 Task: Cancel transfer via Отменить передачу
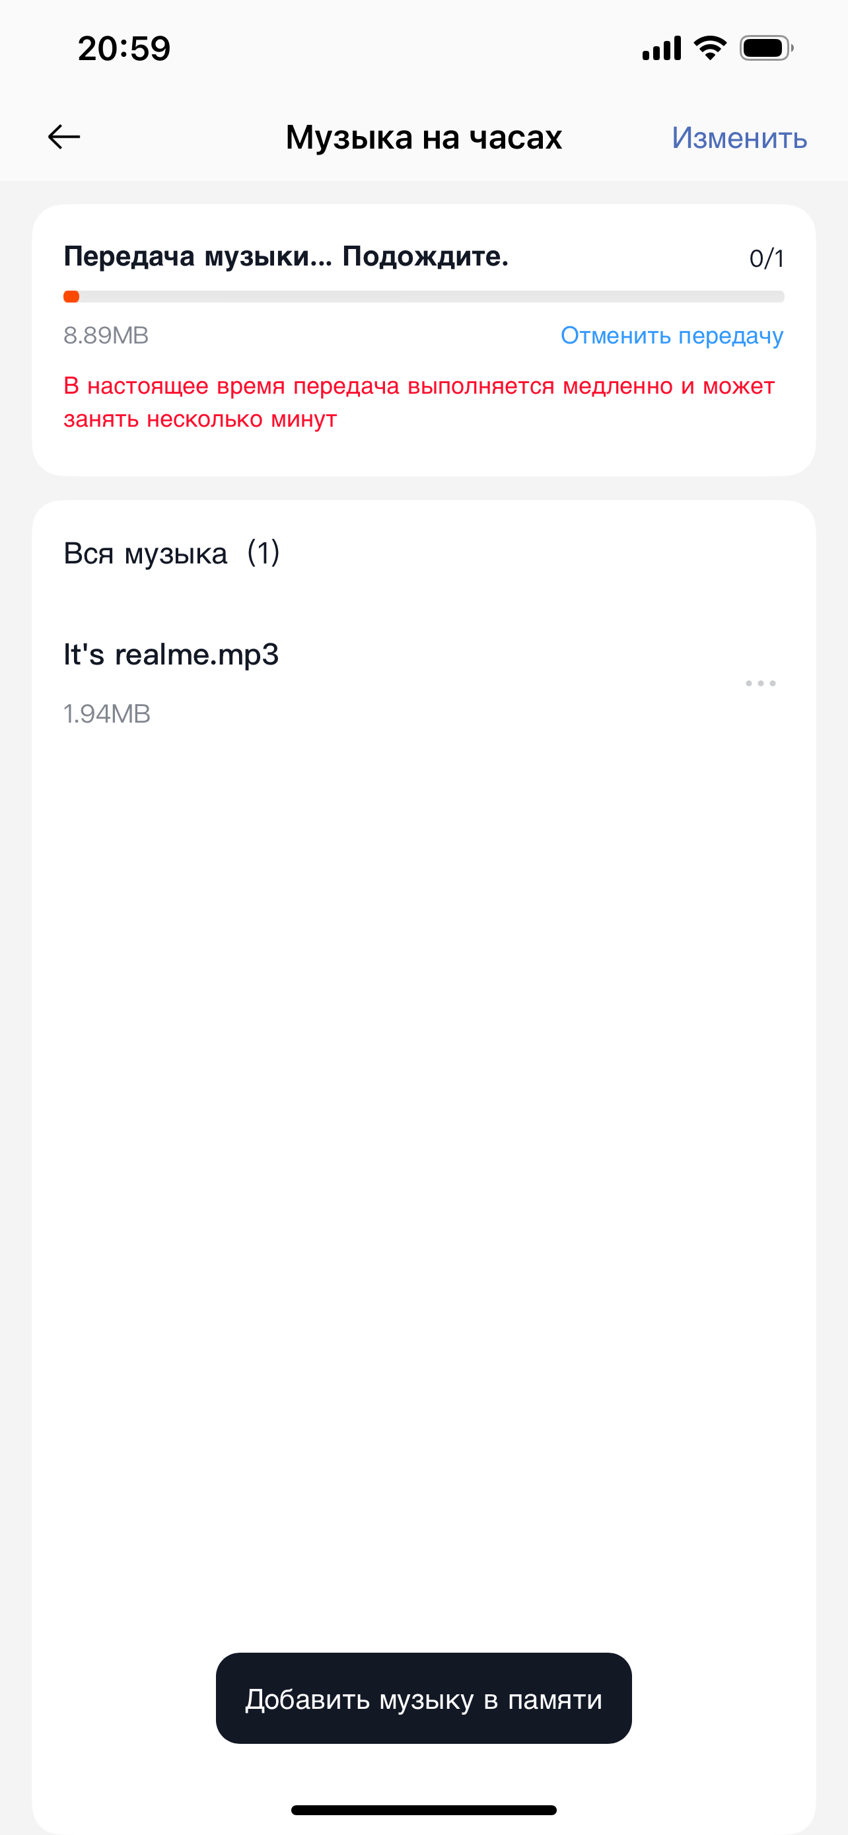(672, 335)
